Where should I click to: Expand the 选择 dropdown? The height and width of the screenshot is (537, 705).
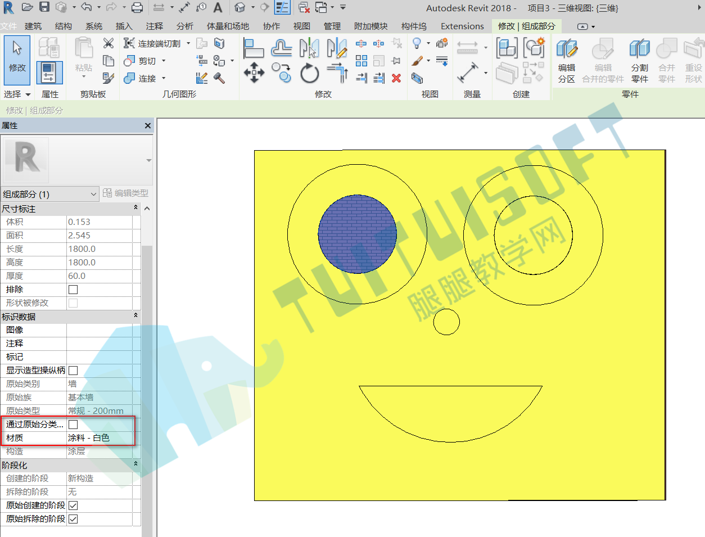pyautogui.click(x=17, y=94)
